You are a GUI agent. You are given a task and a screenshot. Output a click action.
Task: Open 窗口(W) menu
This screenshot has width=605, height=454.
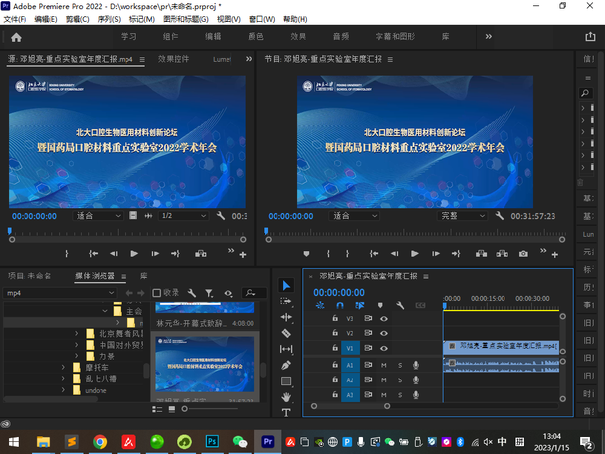[262, 19]
